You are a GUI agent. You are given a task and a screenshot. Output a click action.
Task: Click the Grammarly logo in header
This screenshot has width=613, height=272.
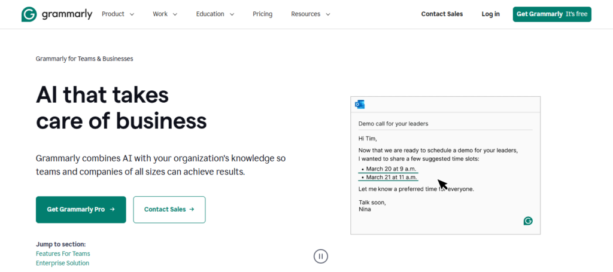click(x=57, y=14)
